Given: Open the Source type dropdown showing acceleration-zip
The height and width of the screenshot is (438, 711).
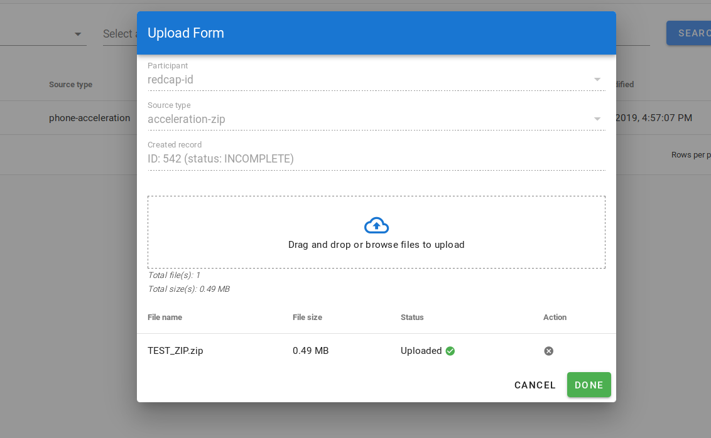Looking at the screenshot, I should point(596,119).
